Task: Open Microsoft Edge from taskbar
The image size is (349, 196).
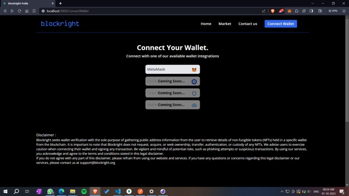Action: [x=61, y=191]
